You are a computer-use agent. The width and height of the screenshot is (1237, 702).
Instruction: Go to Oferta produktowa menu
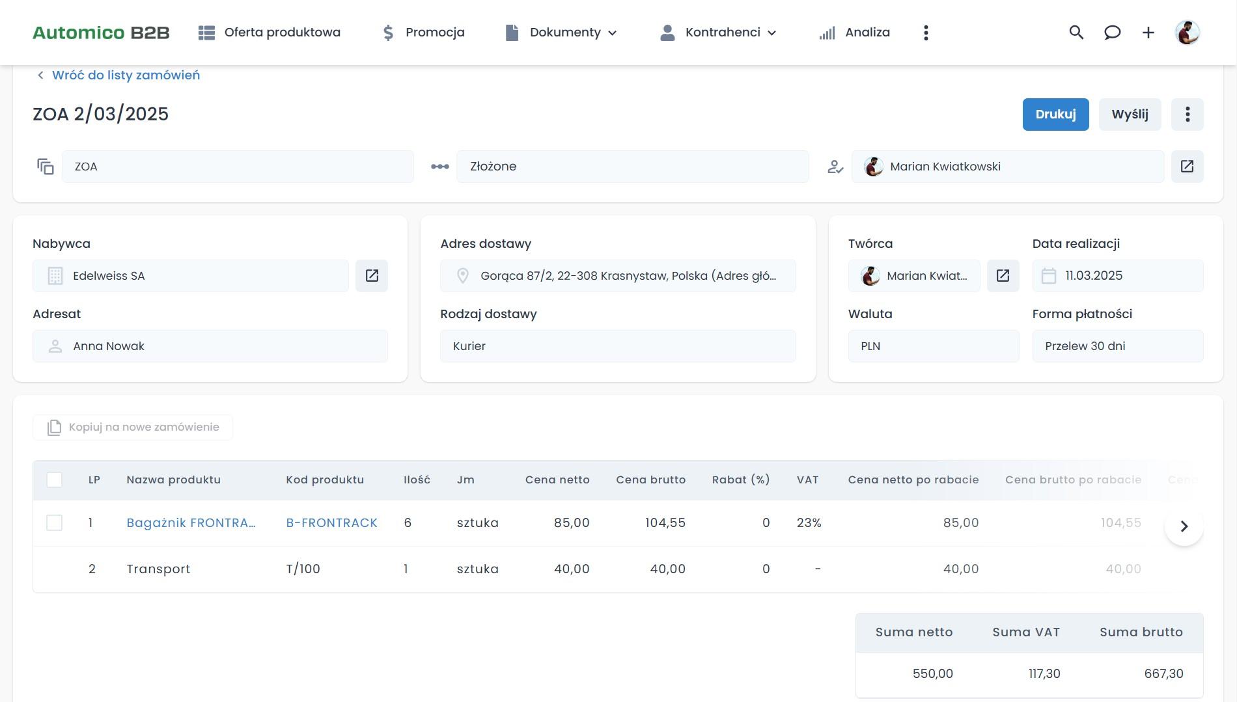(x=270, y=33)
